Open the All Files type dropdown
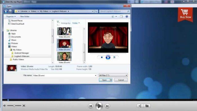Image resolution: width=197 pixels, height=111 pixels. pyautogui.click(x=113, y=76)
